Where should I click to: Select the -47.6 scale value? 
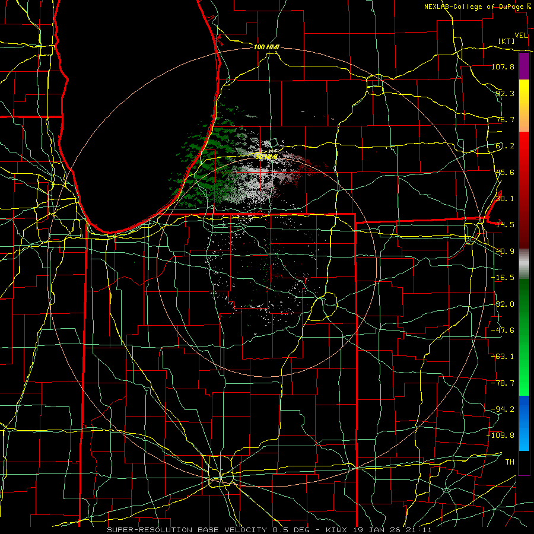point(503,330)
